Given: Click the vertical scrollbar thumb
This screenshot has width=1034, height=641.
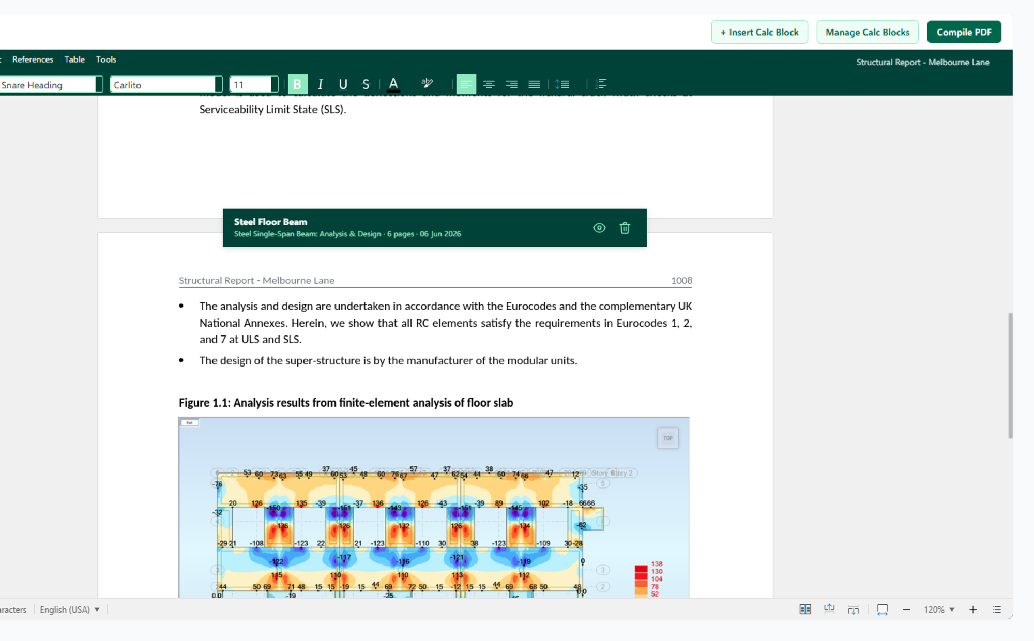Looking at the screenshot, I should [x=1010, y=376].
